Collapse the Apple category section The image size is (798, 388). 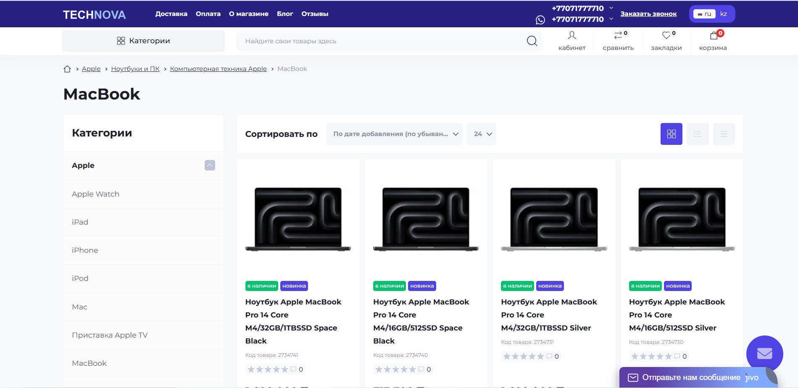(x=210, y=165)
